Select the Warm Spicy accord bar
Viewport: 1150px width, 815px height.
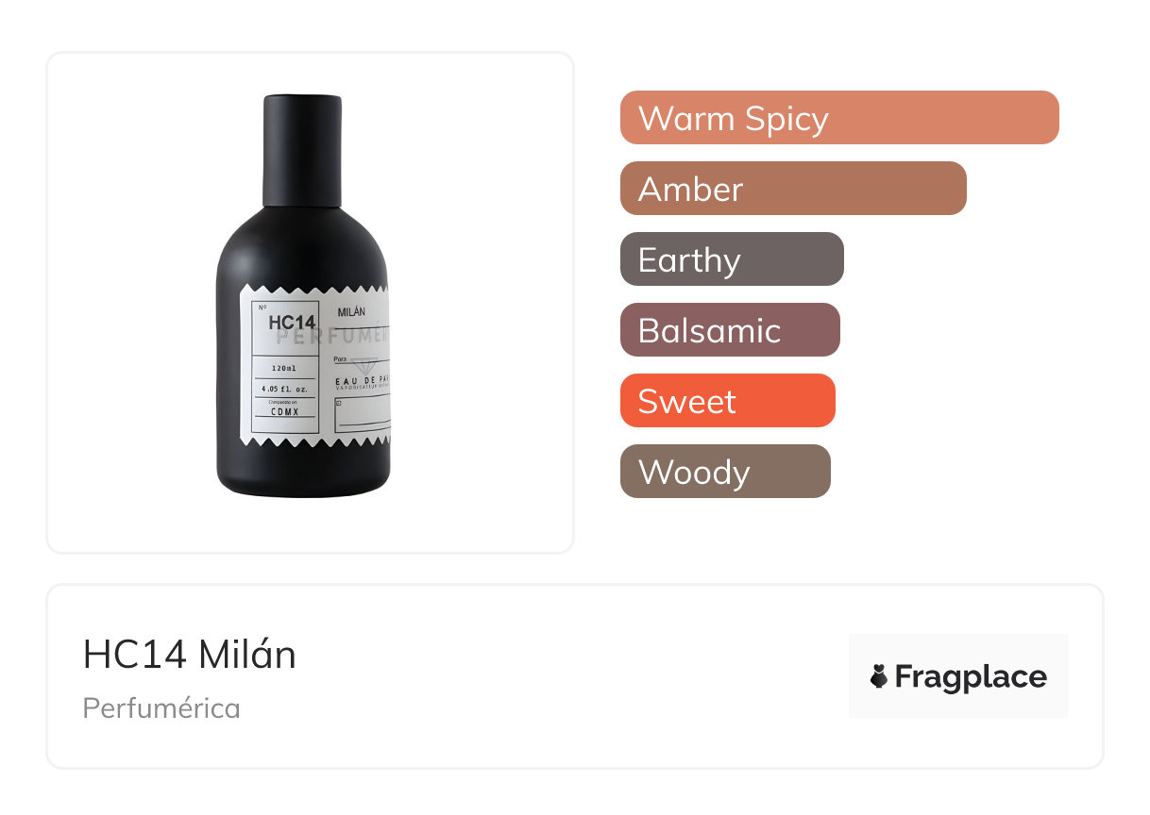coord(838,118)
